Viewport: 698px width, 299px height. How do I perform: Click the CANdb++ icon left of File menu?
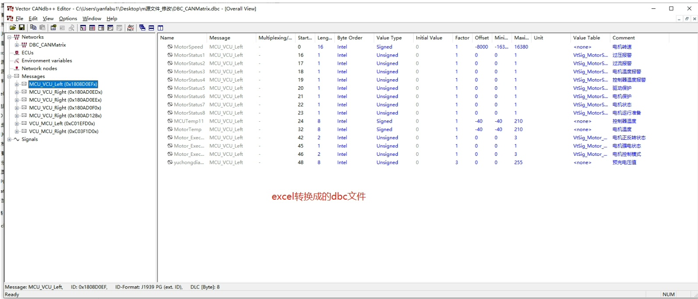pyautogui.click(x=10, y=18)
